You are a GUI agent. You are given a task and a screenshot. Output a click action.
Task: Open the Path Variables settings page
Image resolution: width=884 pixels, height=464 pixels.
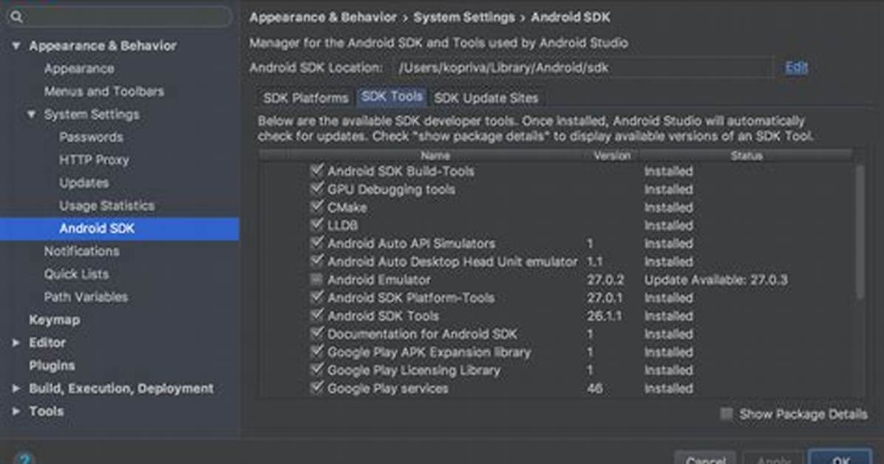[x=86, y=297]
